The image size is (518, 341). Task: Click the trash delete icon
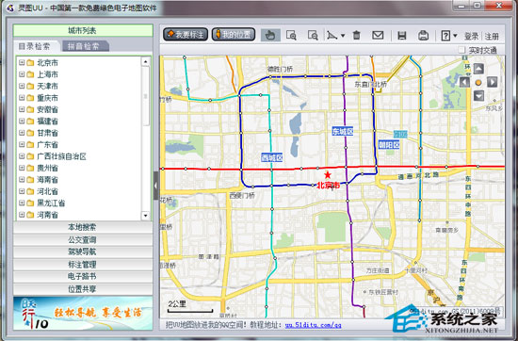pyautogui.click(x=356, y=35)
